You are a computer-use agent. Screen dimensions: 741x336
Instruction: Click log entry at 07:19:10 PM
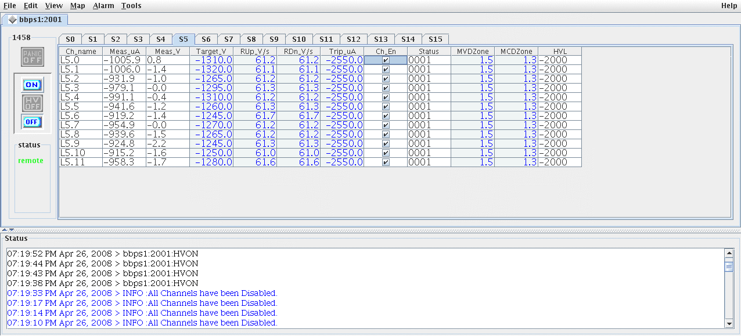(142, 323)
